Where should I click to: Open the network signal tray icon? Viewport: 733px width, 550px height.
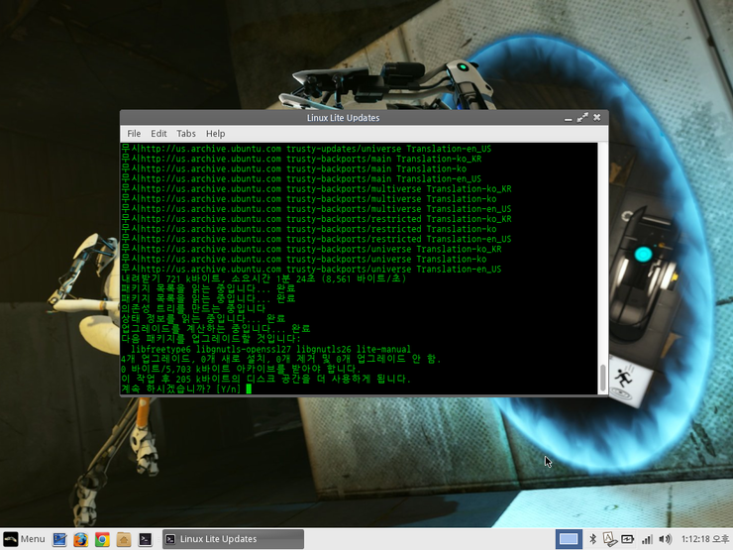(x=647, y=539)
